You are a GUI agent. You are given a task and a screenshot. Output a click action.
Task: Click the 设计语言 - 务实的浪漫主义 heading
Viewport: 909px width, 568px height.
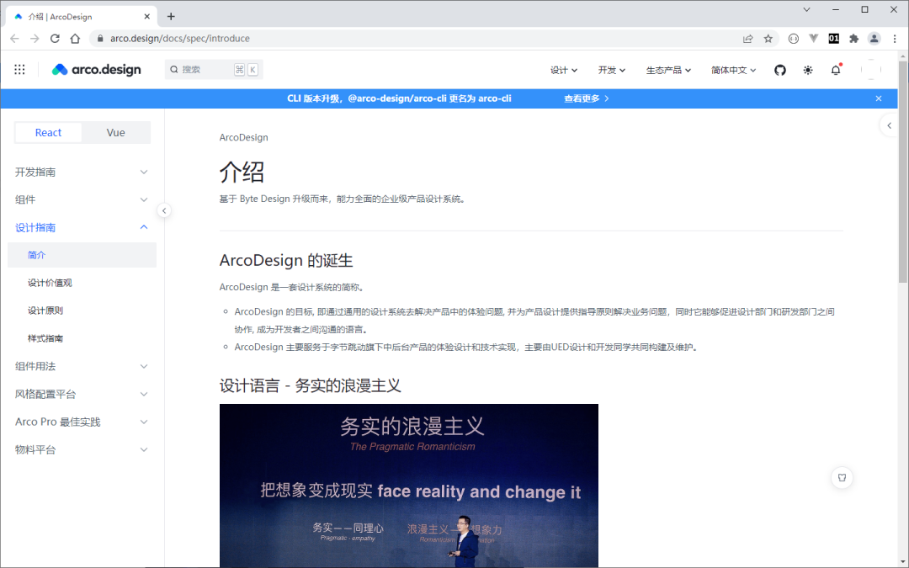pos(310,386)
